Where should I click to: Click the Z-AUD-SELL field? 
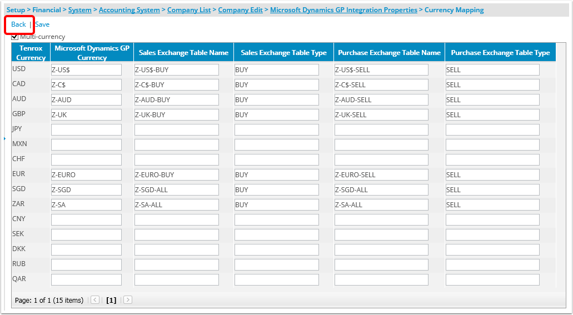(381, 100)
